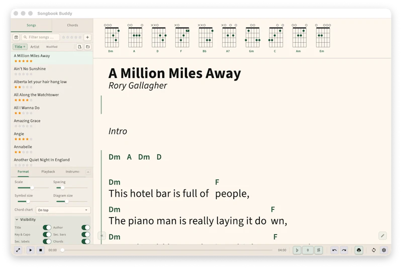Image resolution: width=402 pixels, height=269 pixels.
Task: Select 'All Along the Watchtower' song
Action: (x=52, y=97)
